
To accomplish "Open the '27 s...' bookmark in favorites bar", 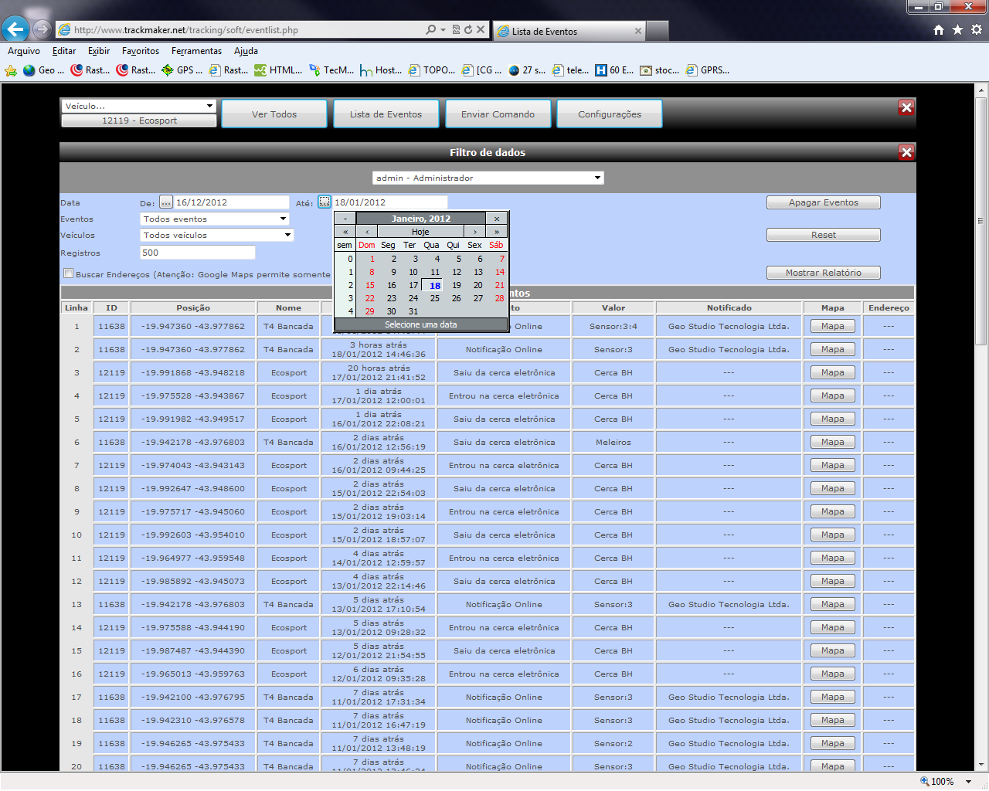I will point(526,70).
